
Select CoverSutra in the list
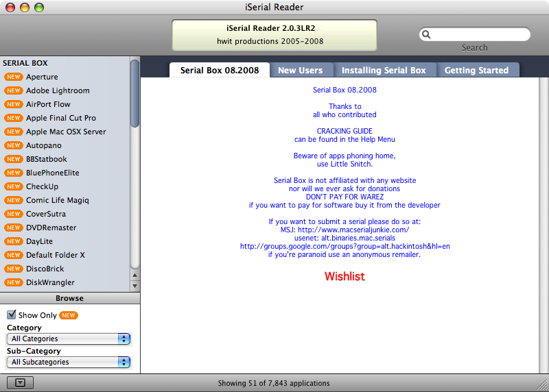pos(65,214)
